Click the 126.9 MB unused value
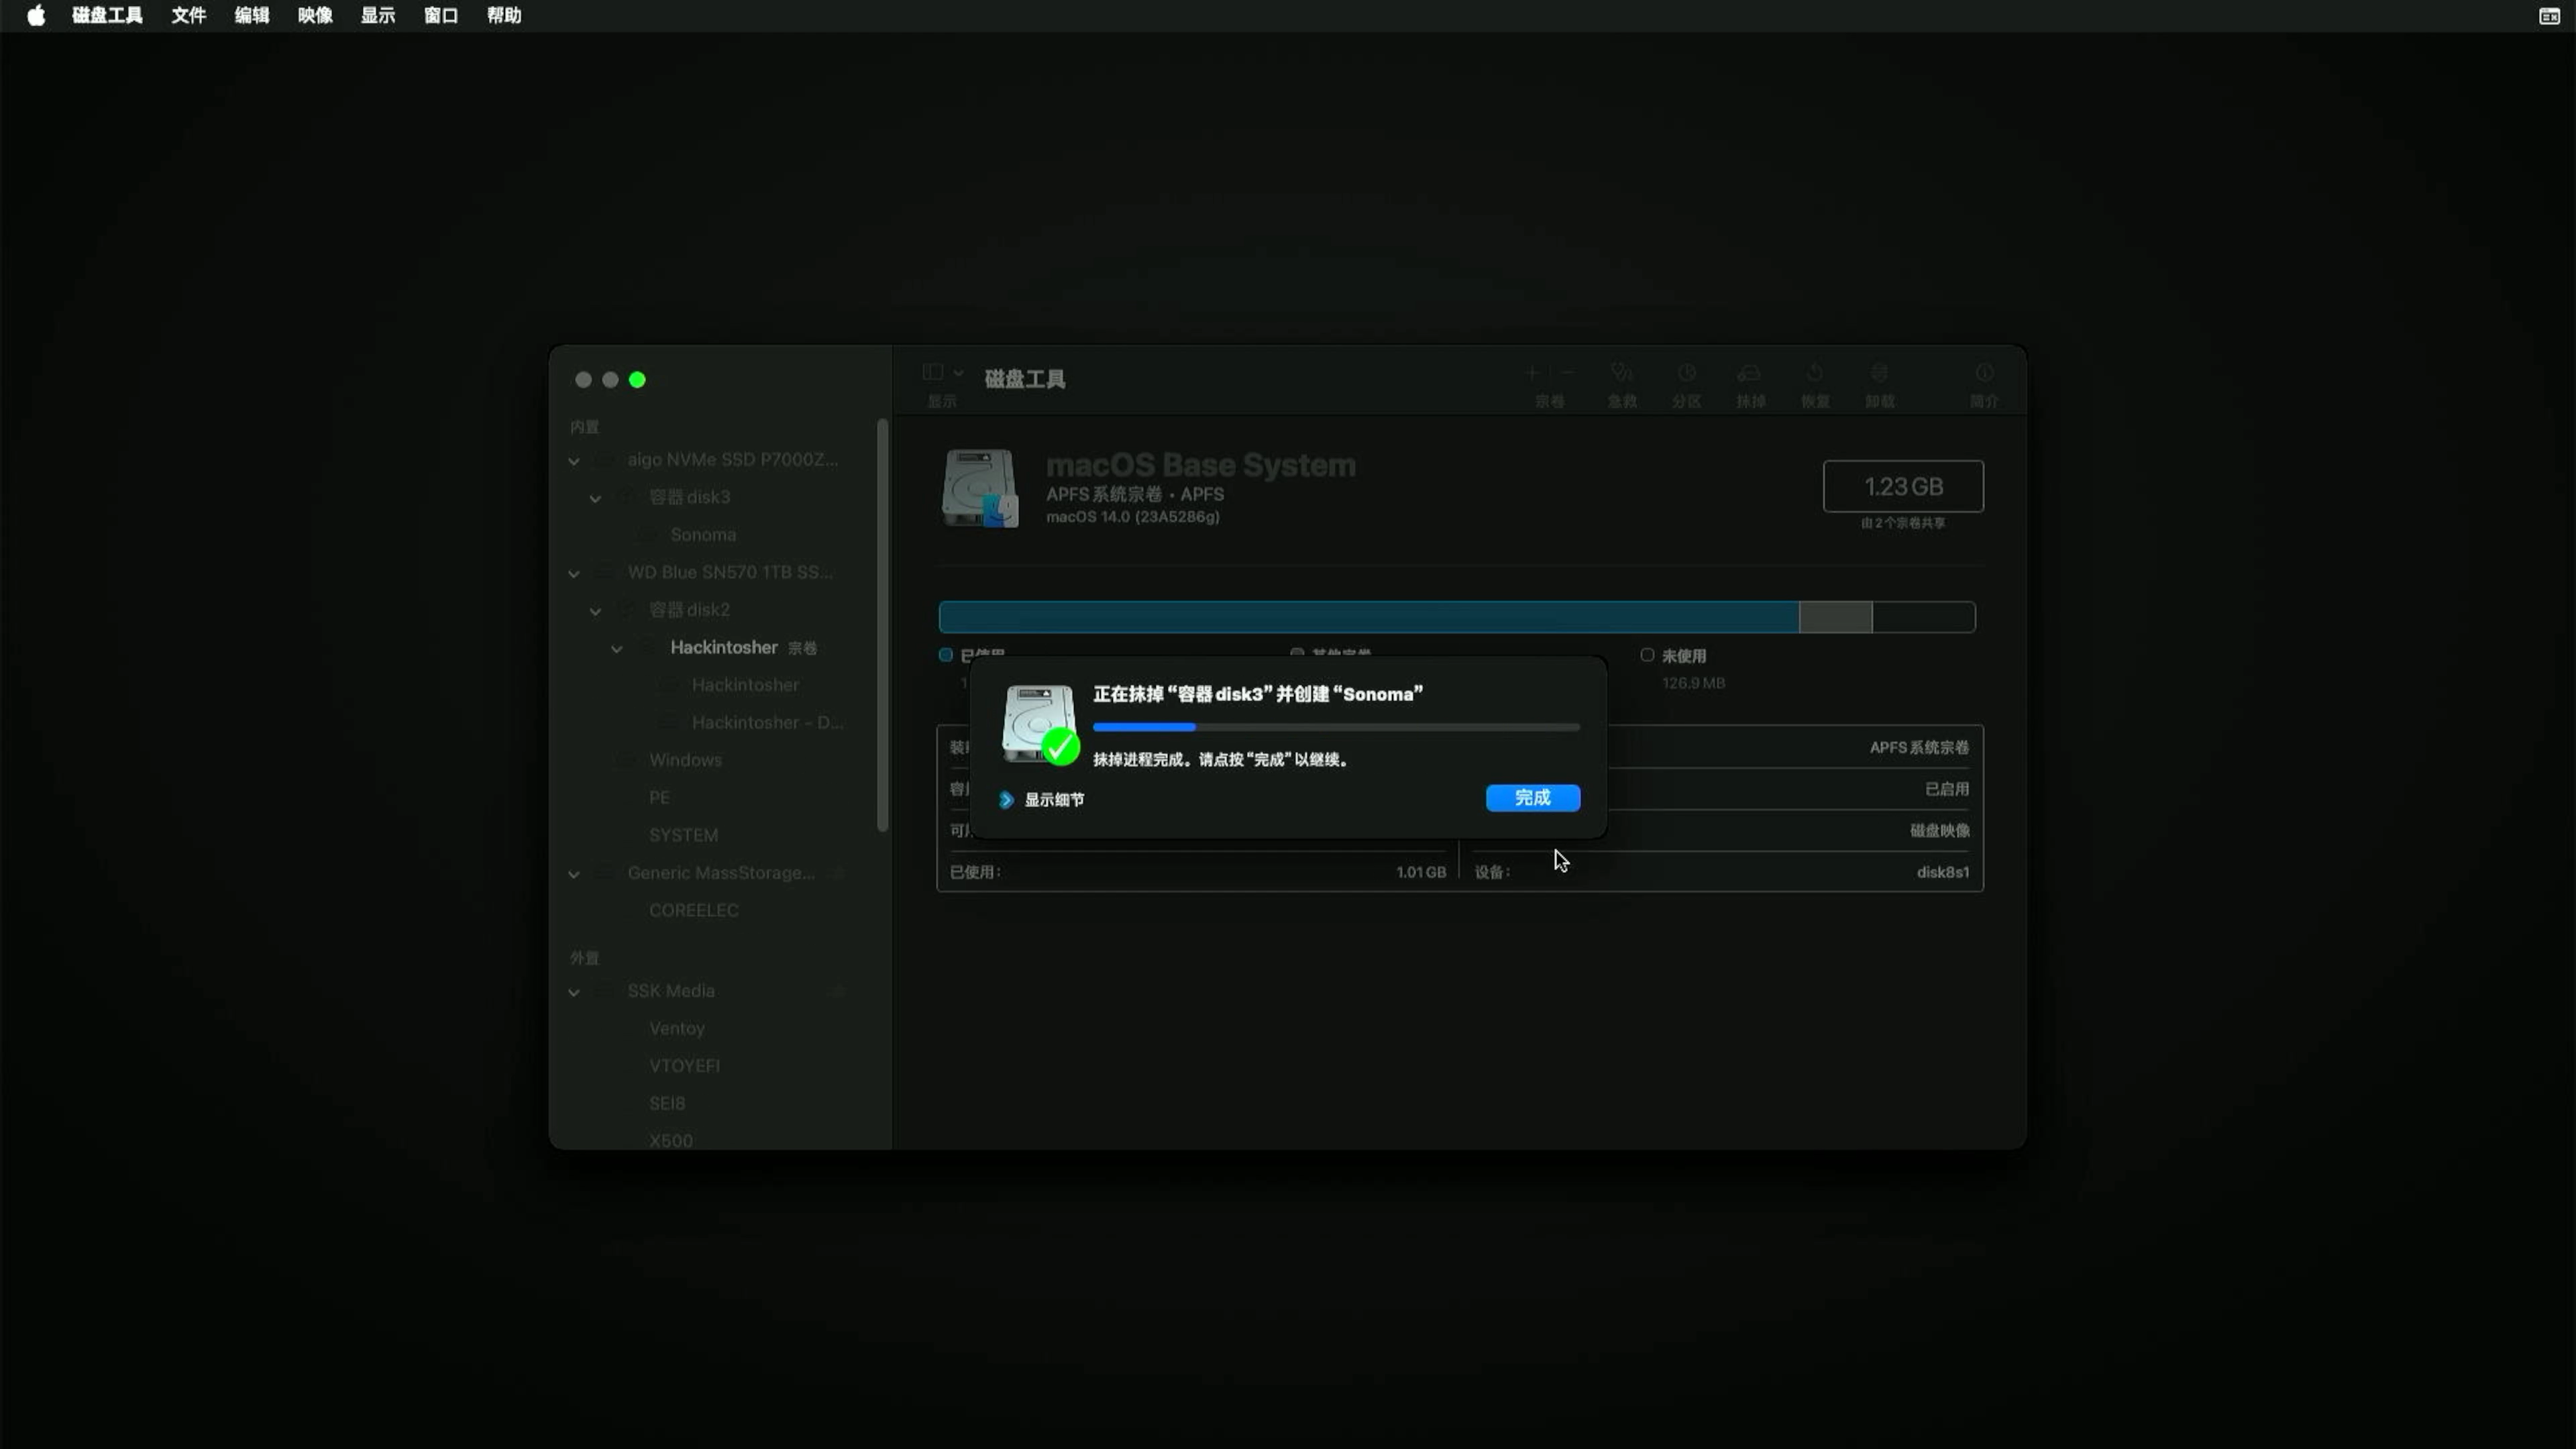 (1693, 683)
